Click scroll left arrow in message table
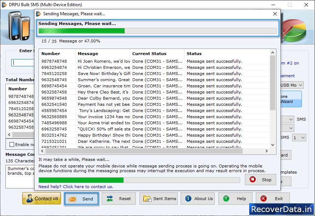Viewport: 315px width, 216px height. [x=42, y=151]
